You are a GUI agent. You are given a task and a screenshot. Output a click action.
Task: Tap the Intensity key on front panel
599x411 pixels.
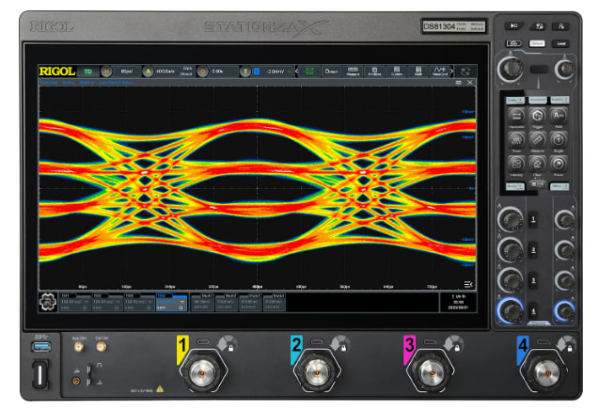click(x=516, y=164)
